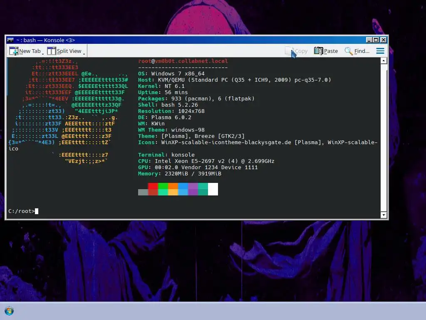Screen dimensions: 426x320
Task: Click the teal color block in neofetch palette
Action: tap(203, 189)
